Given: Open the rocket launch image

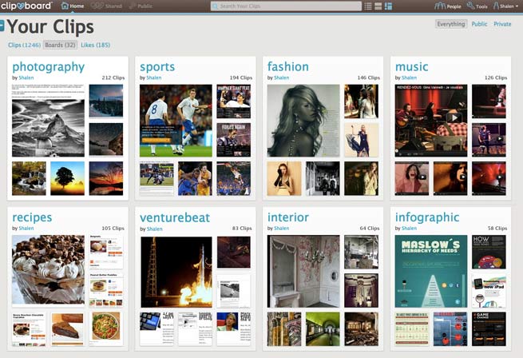Looking at the screenshot, I should 176,272.
